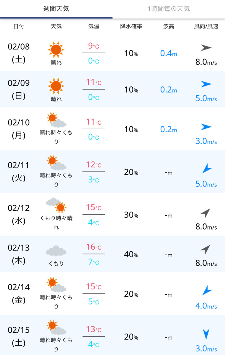Tap the 40% precipitation for 02/13
Viewport: 225px width, 355px height.
[131, 254]
